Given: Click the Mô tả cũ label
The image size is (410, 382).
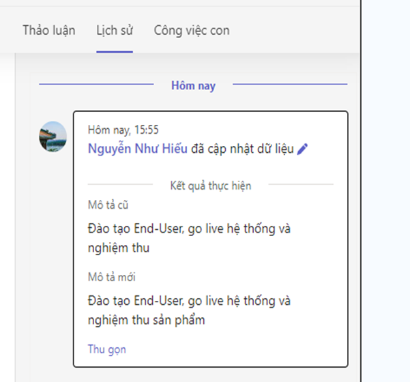Looking at the screenshot, I should (x=108, y=205).
